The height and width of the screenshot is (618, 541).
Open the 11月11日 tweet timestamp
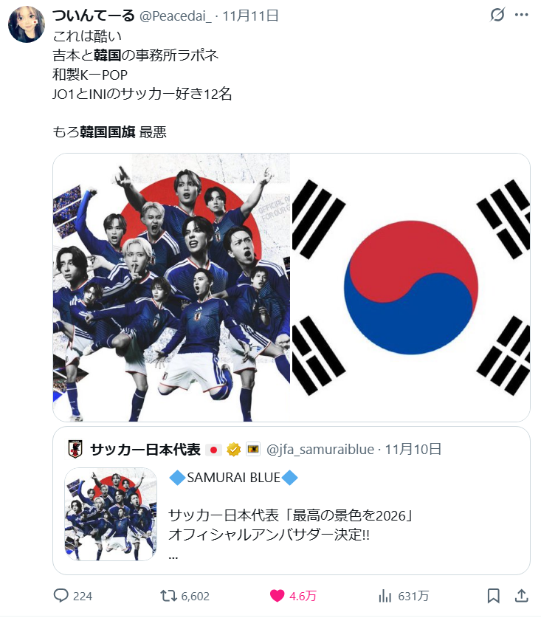[251, 16]
